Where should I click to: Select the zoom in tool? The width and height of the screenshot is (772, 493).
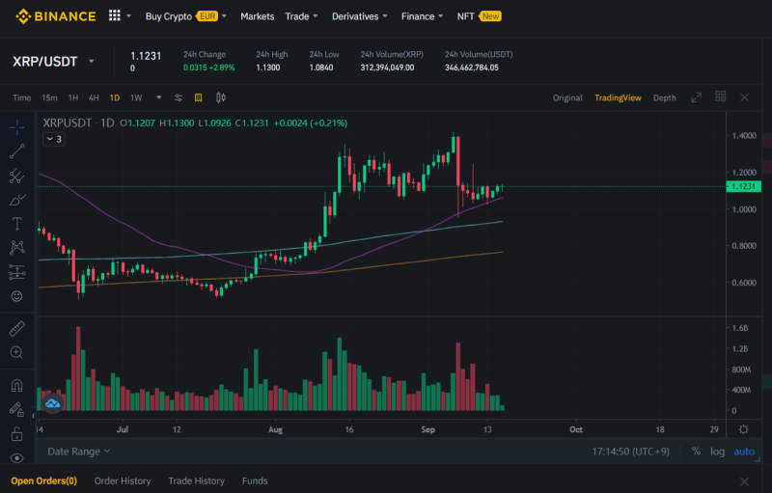click(17, 352)
